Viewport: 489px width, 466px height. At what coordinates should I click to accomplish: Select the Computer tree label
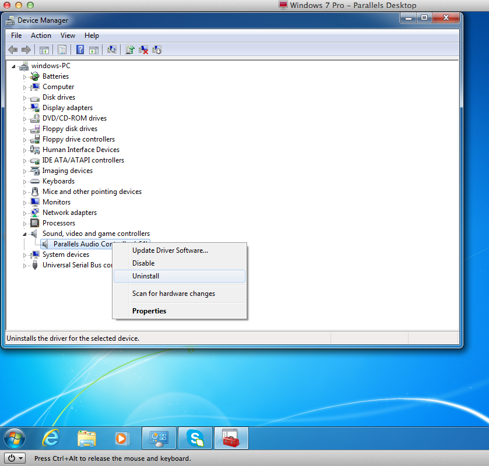58,87
